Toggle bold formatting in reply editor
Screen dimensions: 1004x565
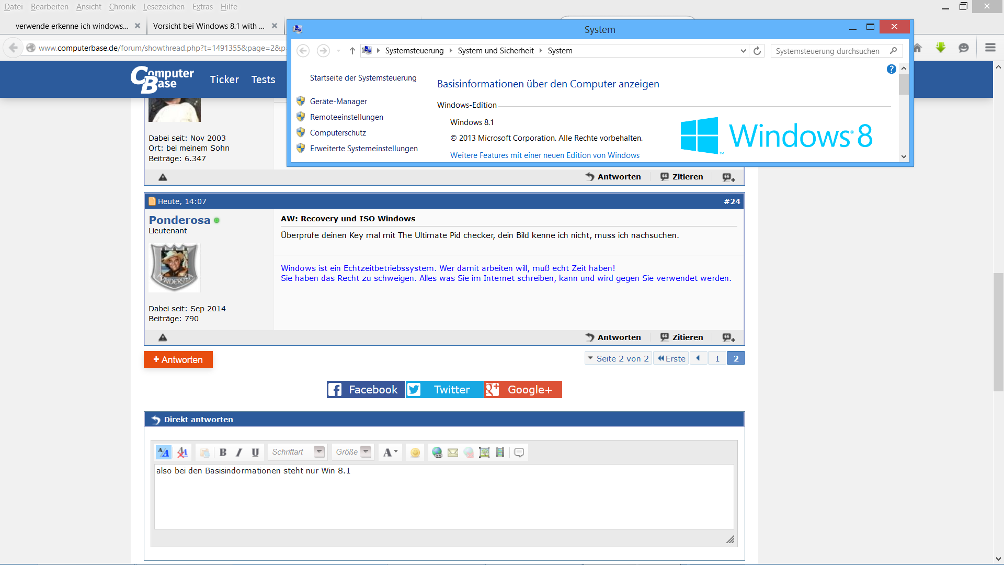click(223, 453)
